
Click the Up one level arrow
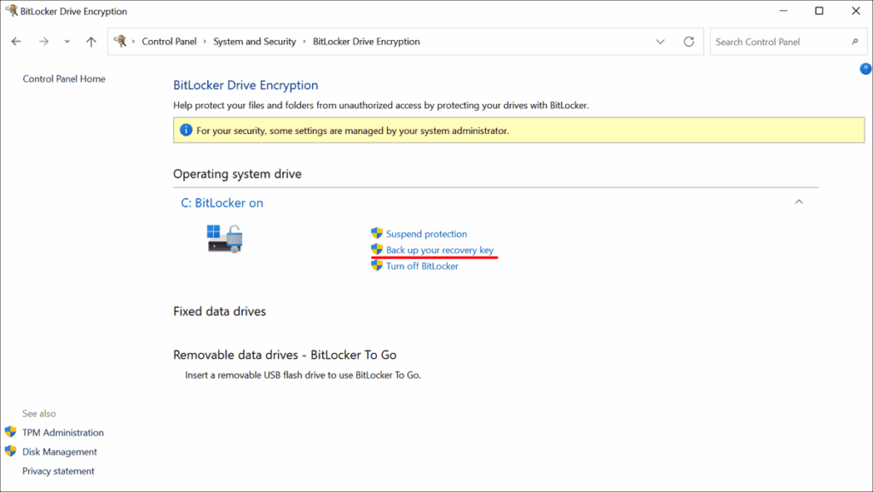91,42
